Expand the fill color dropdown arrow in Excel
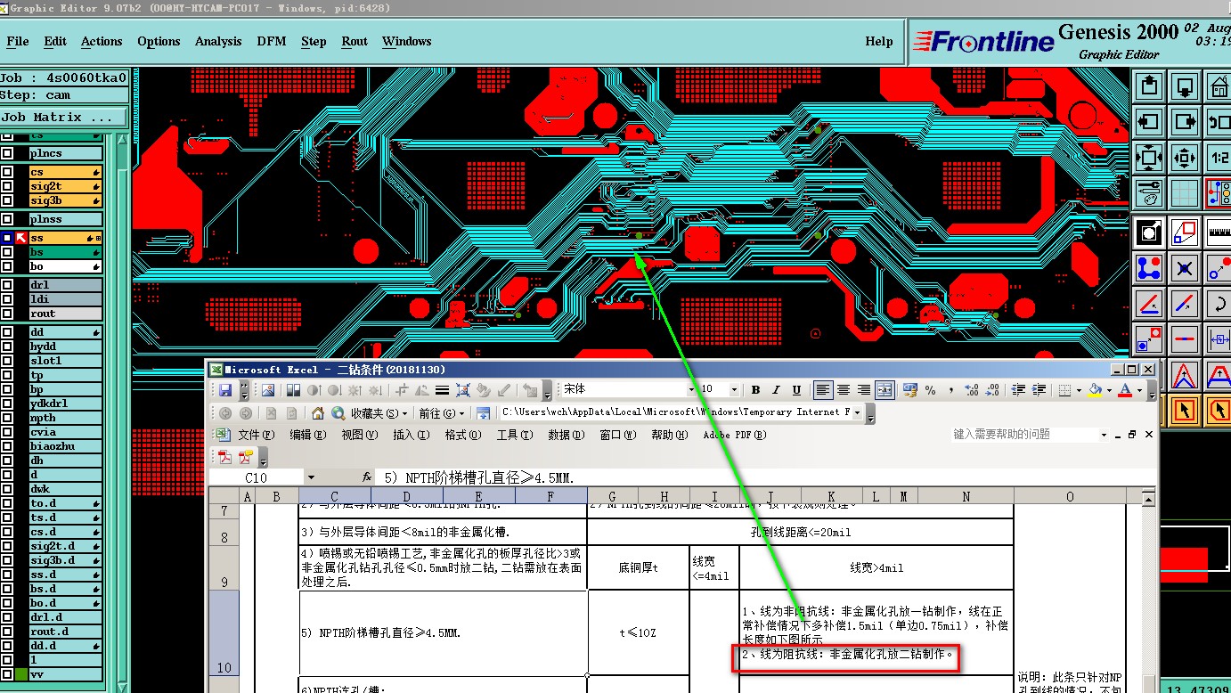Screen dimensions: 1231x693 [1107, 390]
